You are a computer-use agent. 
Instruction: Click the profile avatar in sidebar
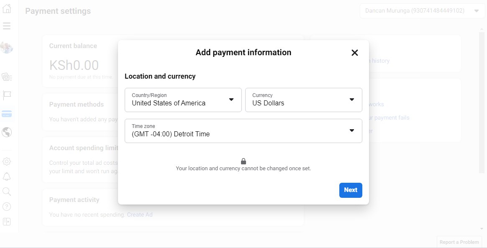click(7, 47)
